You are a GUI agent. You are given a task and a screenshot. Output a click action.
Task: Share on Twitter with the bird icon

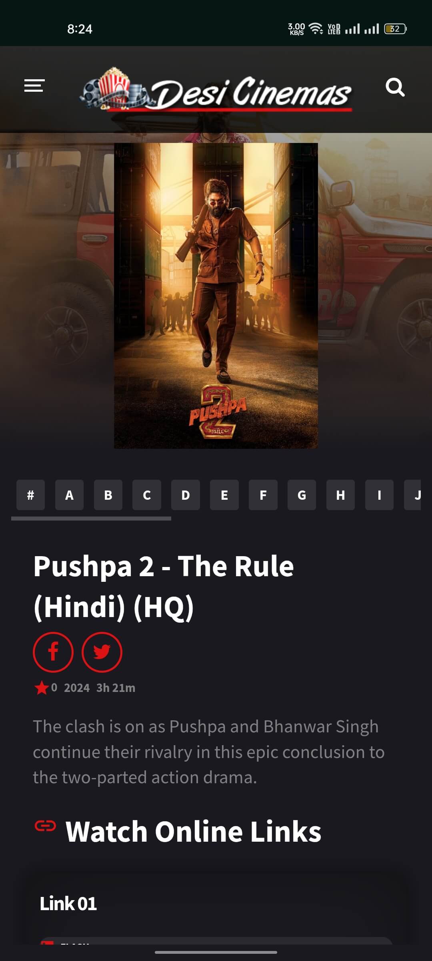[x=102, y=652]
